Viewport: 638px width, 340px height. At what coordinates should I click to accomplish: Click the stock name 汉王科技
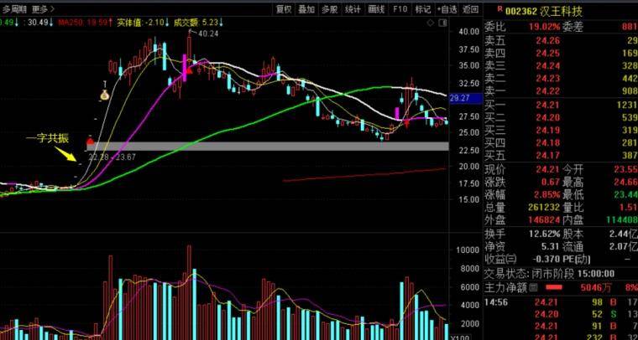pyautogui.click(x=561, y=11)
